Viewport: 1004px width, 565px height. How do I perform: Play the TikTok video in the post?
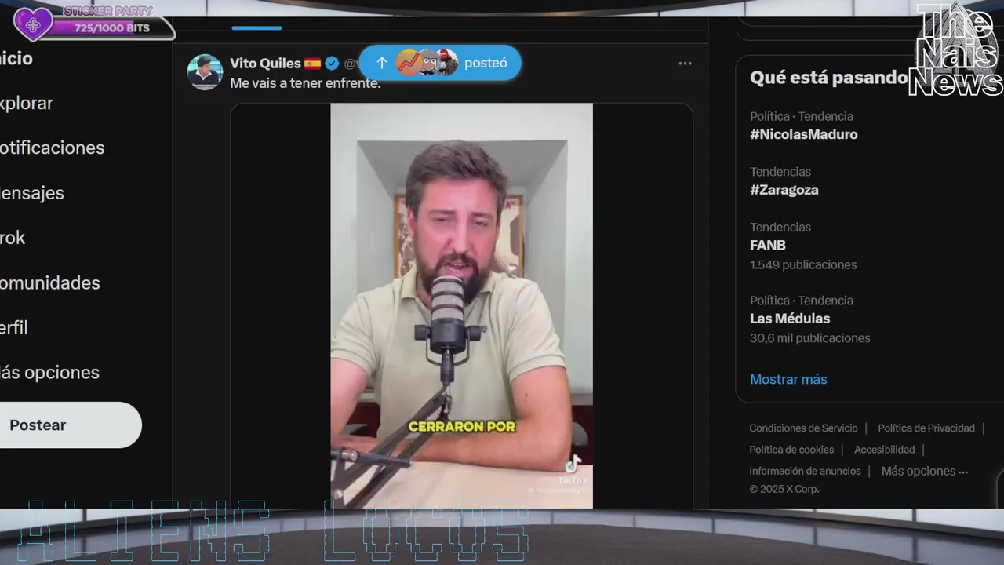tap(461, 305)
